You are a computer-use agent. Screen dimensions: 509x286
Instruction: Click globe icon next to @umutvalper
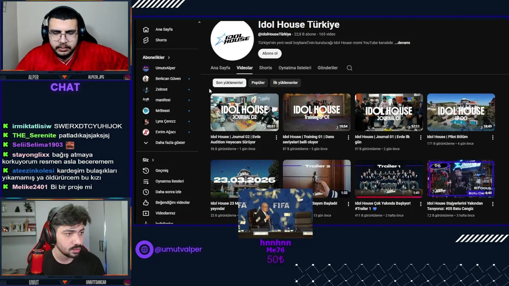point(144,249)
